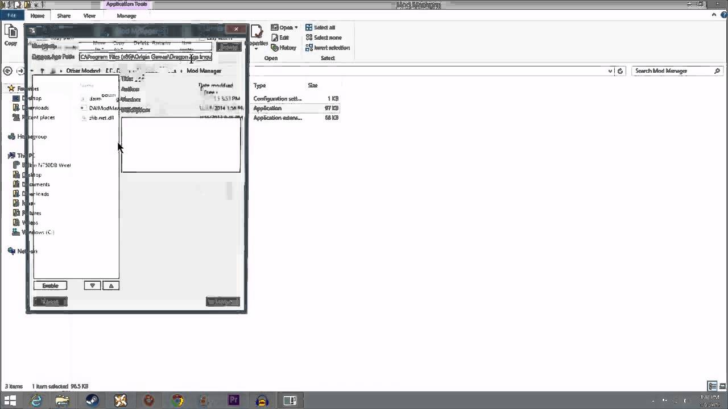Click Select all in the ribbon
Image resolution: width=728 pixels, height=409 pixels.
[x=320, y=27]
